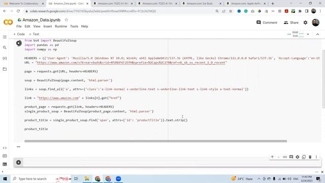
Task: Add a new Text cell
Action: [x=34, y=34]
